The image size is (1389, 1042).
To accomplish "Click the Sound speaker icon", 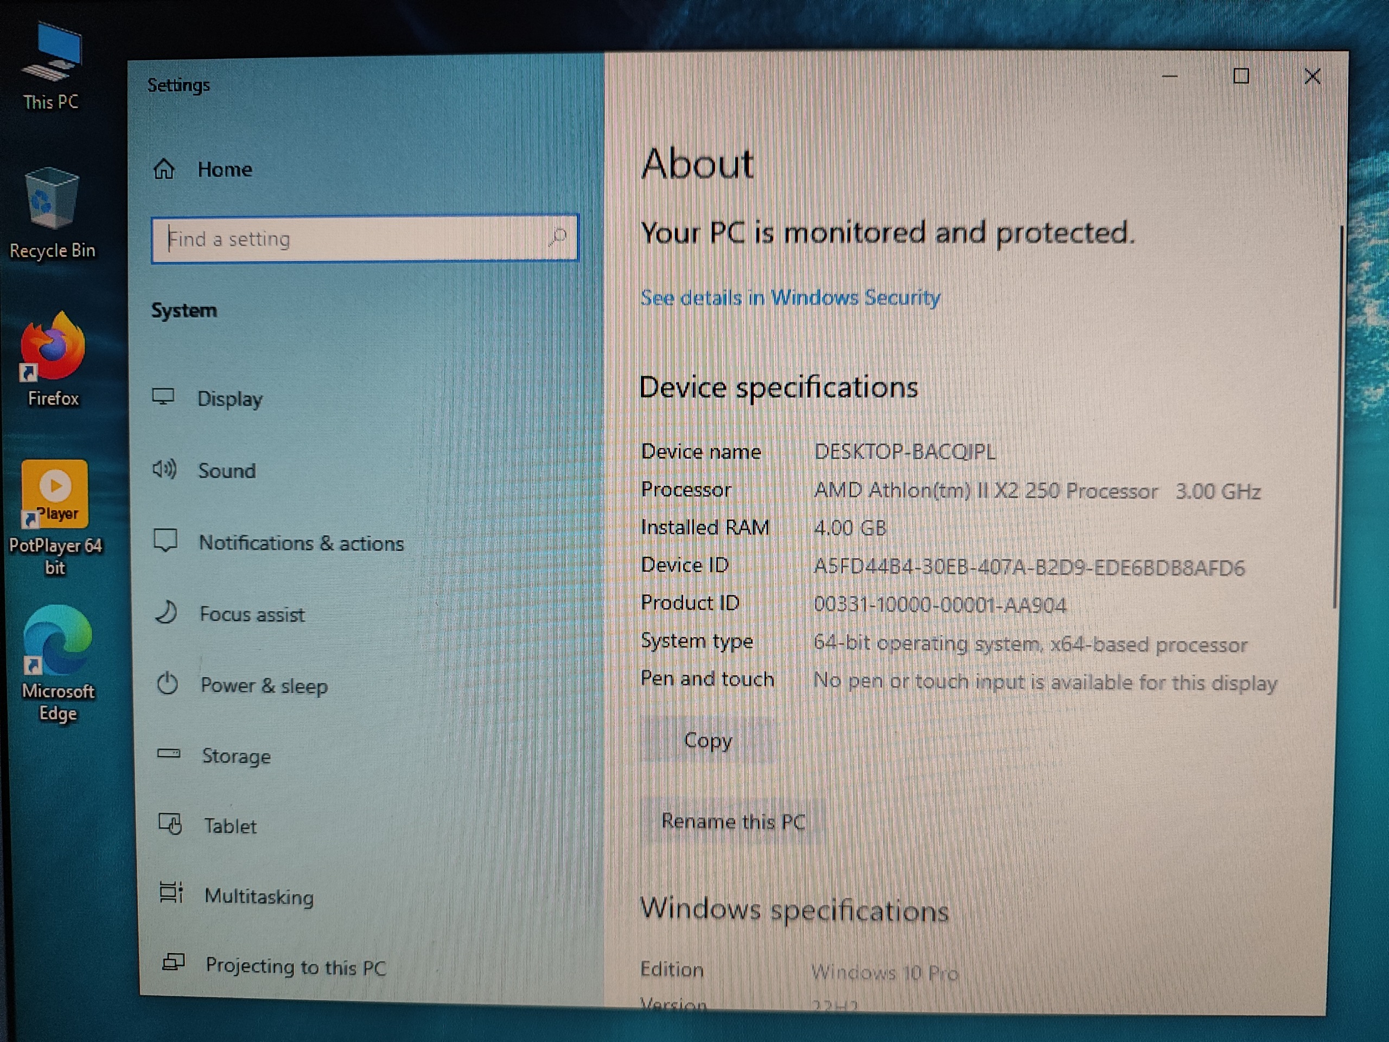I will click(x=164, y=469).
